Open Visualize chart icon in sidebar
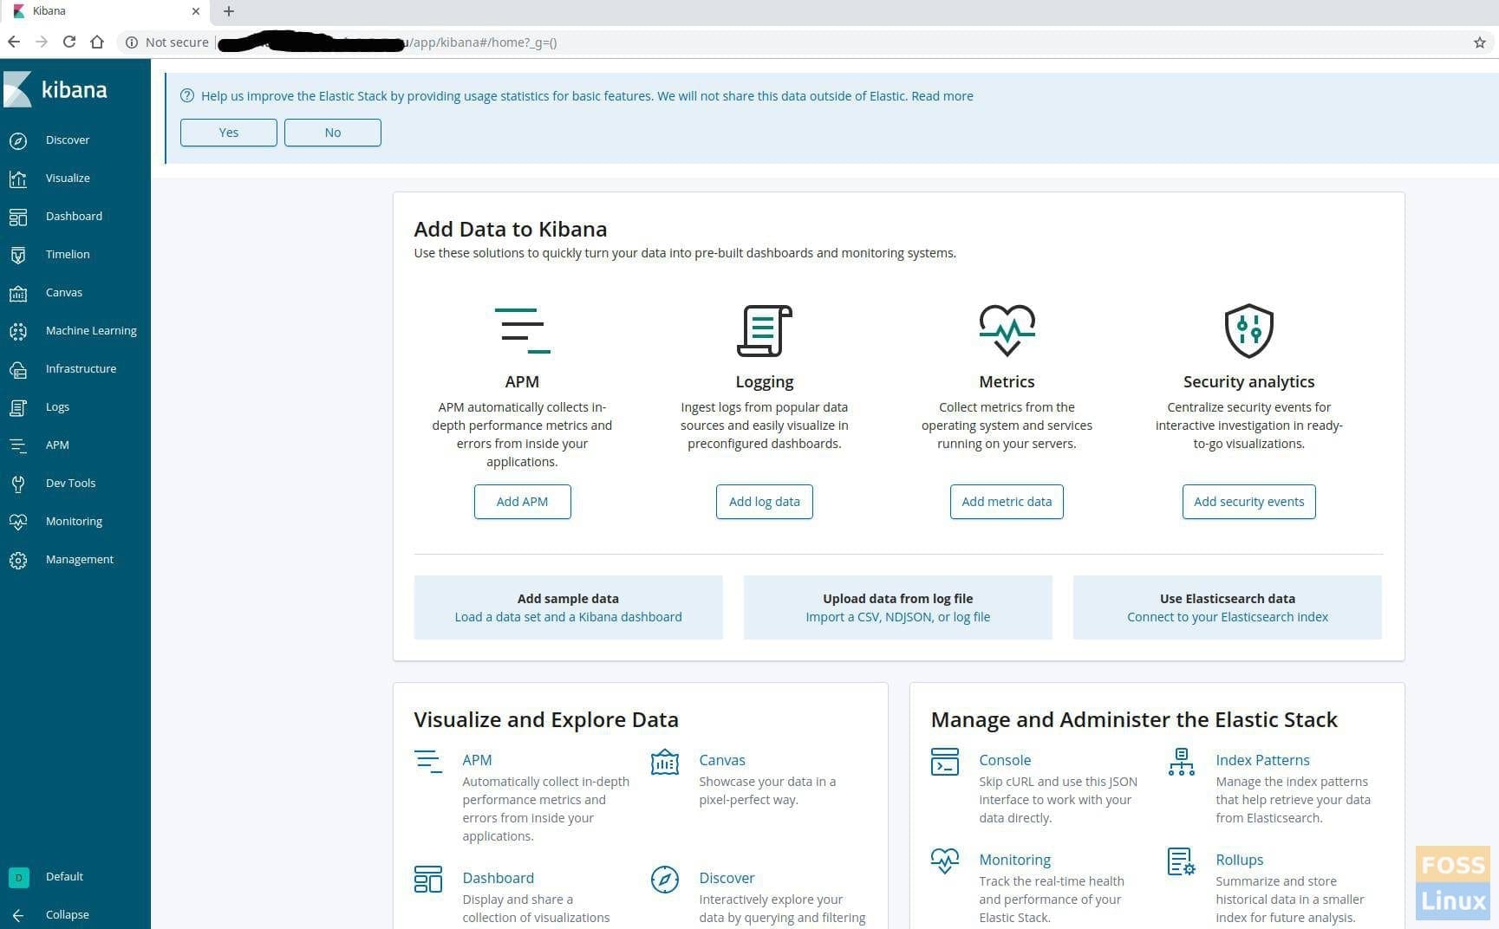1499x929 pixels. click(x=18, y=179)
